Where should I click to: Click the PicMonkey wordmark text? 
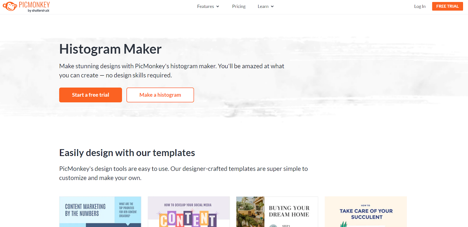click(x=34, y=5)
